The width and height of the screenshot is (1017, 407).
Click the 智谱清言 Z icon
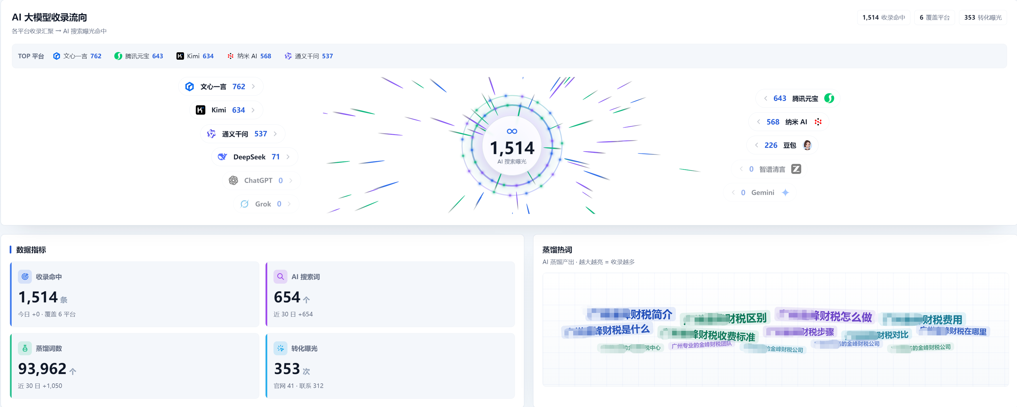coord(796,169)
